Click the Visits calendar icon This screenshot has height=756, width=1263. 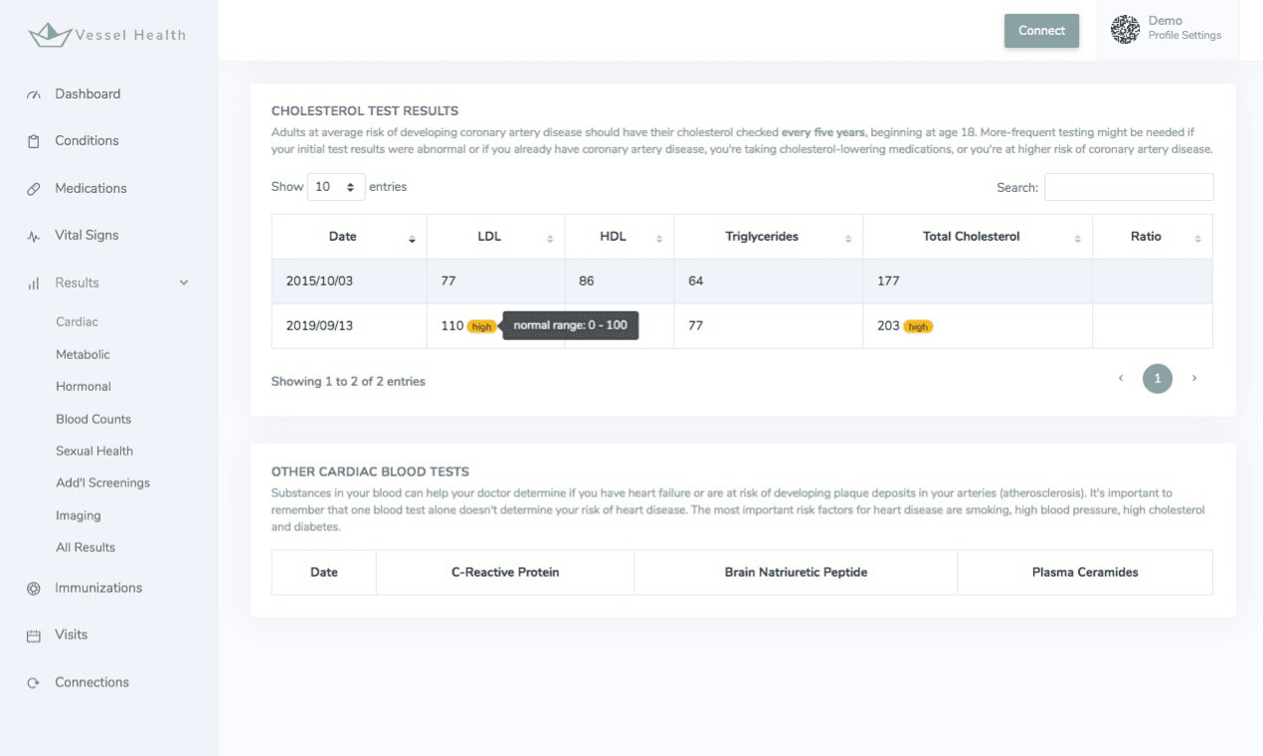click(34, 636)
